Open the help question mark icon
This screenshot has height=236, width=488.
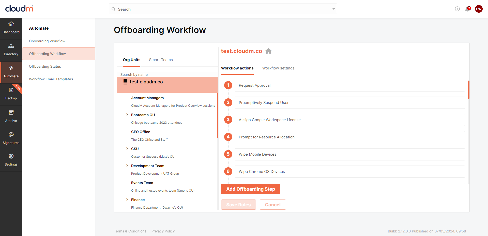click(457, 9)
